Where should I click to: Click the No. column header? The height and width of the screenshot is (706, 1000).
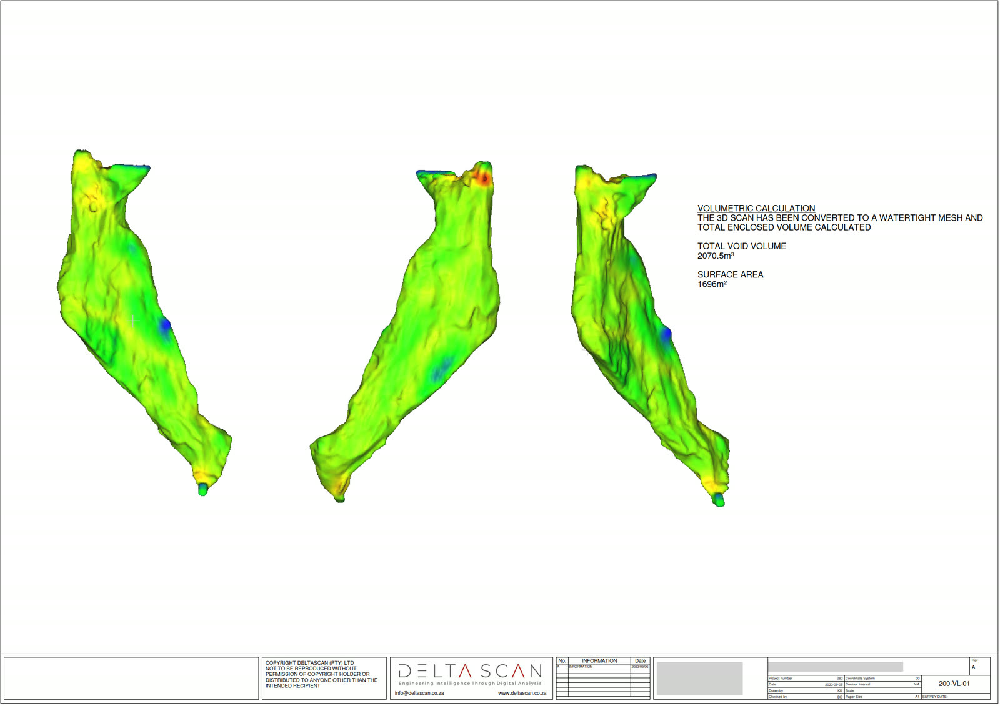562,660
